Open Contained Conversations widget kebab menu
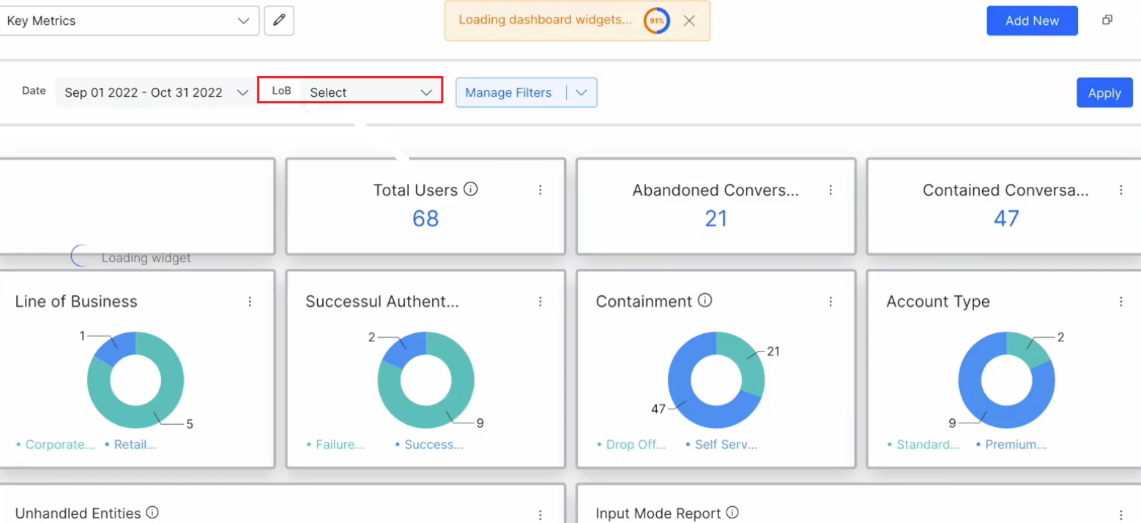 (1120, 190)
